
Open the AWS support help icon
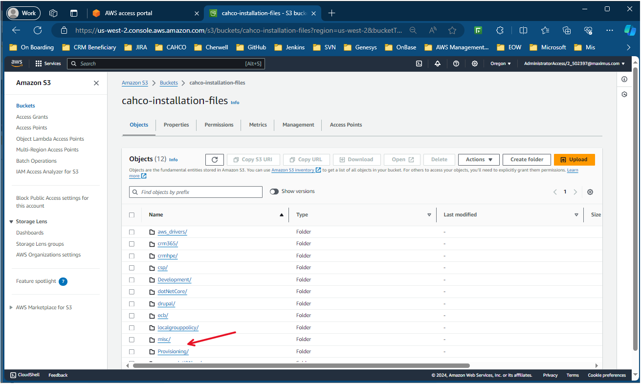[456, 64]
